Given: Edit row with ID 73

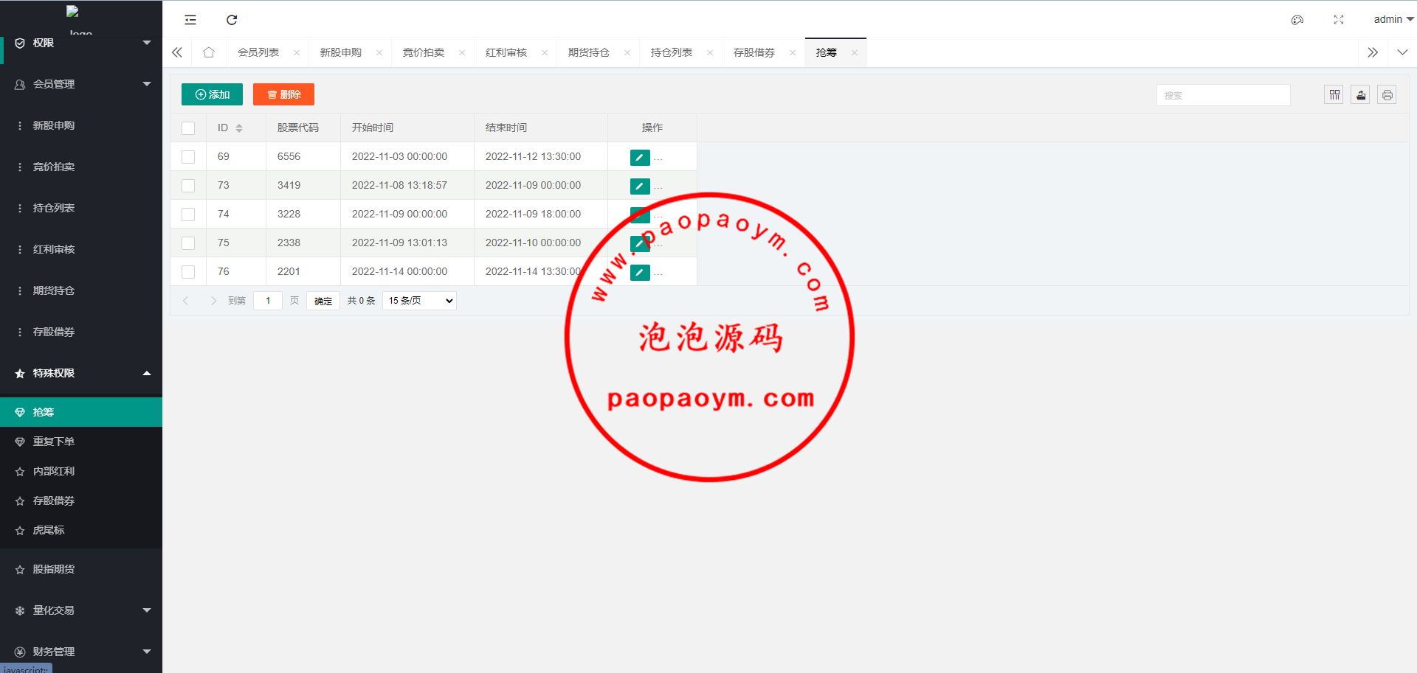Looking at the screenshot, I should pyautogui.click(x=640, y=186).
